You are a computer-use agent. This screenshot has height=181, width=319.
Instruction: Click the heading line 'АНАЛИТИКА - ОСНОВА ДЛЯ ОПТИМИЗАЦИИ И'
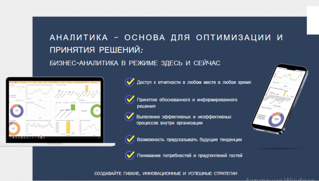point(166,37)
